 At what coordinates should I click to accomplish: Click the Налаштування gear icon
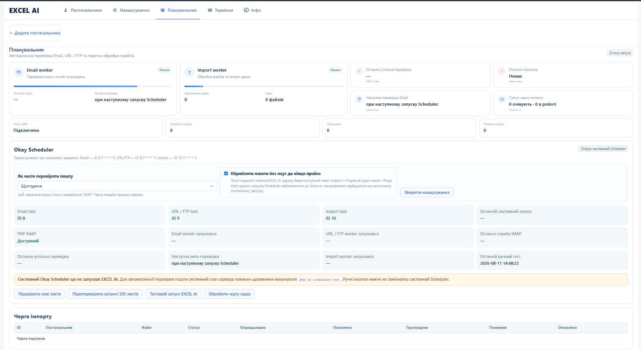[x=115, y=10]
